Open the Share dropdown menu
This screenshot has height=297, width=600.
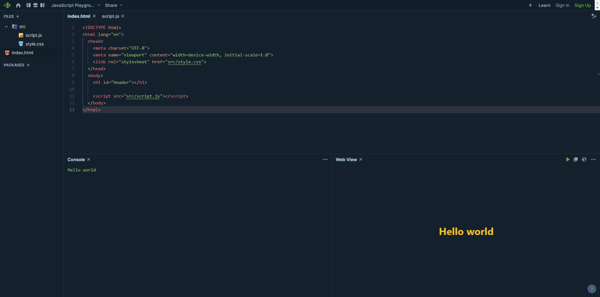[113, 5]
